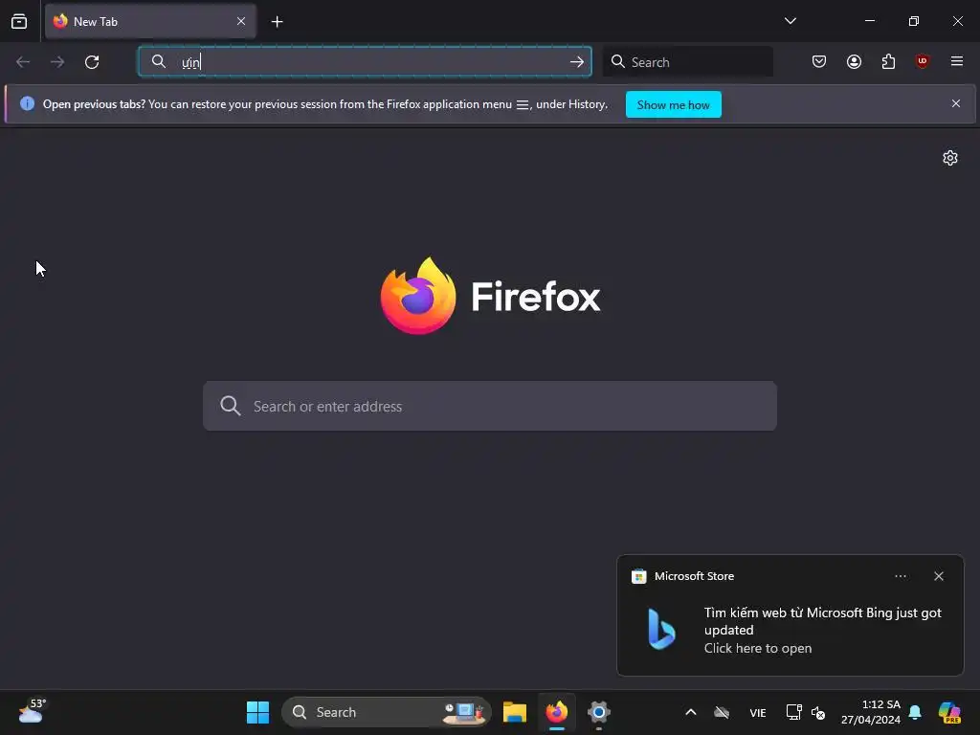Screen dimensions: 980x735
Task: Open Settings gear from taskbar
Action: pyautogui.click(x=598, y=712)
